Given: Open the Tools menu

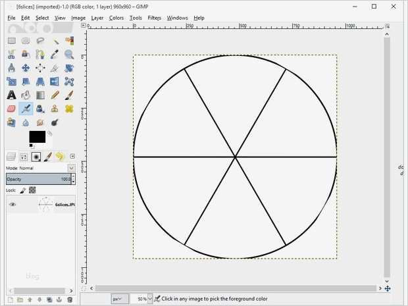Looking at the screenshot, I should 136,18.
